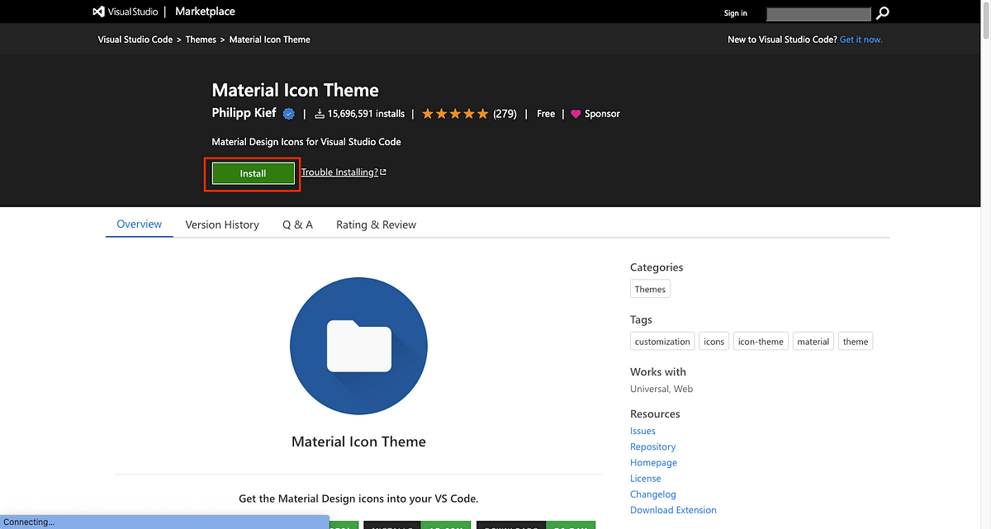Click the green Install button
This screenshot has width=991, height=529.
(253, 173)
